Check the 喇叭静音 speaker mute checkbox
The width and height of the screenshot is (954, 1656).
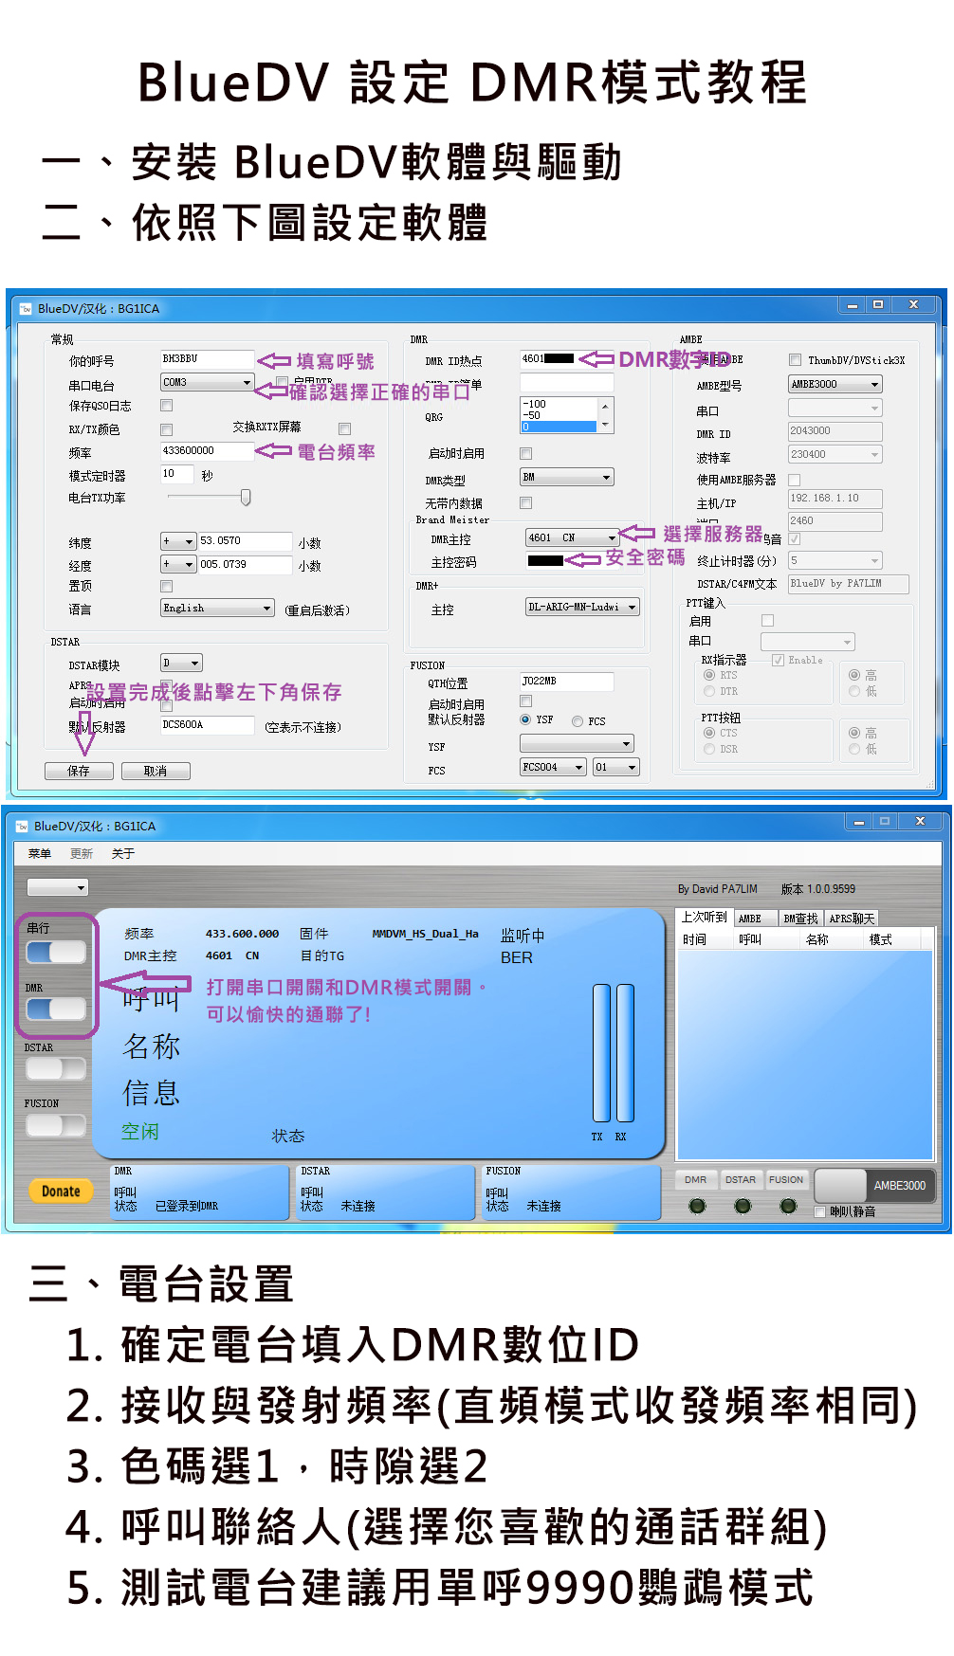tap(821, 1211)
